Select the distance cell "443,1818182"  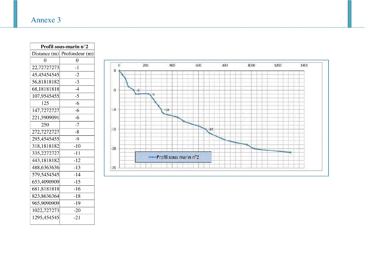coord(45,161)
